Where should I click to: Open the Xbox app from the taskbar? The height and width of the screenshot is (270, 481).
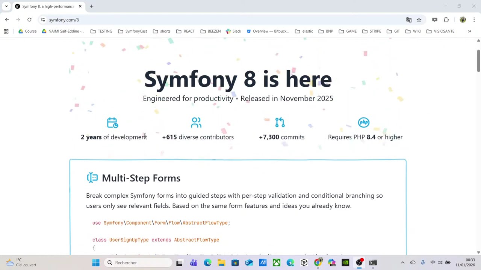[x=277, y=262]
